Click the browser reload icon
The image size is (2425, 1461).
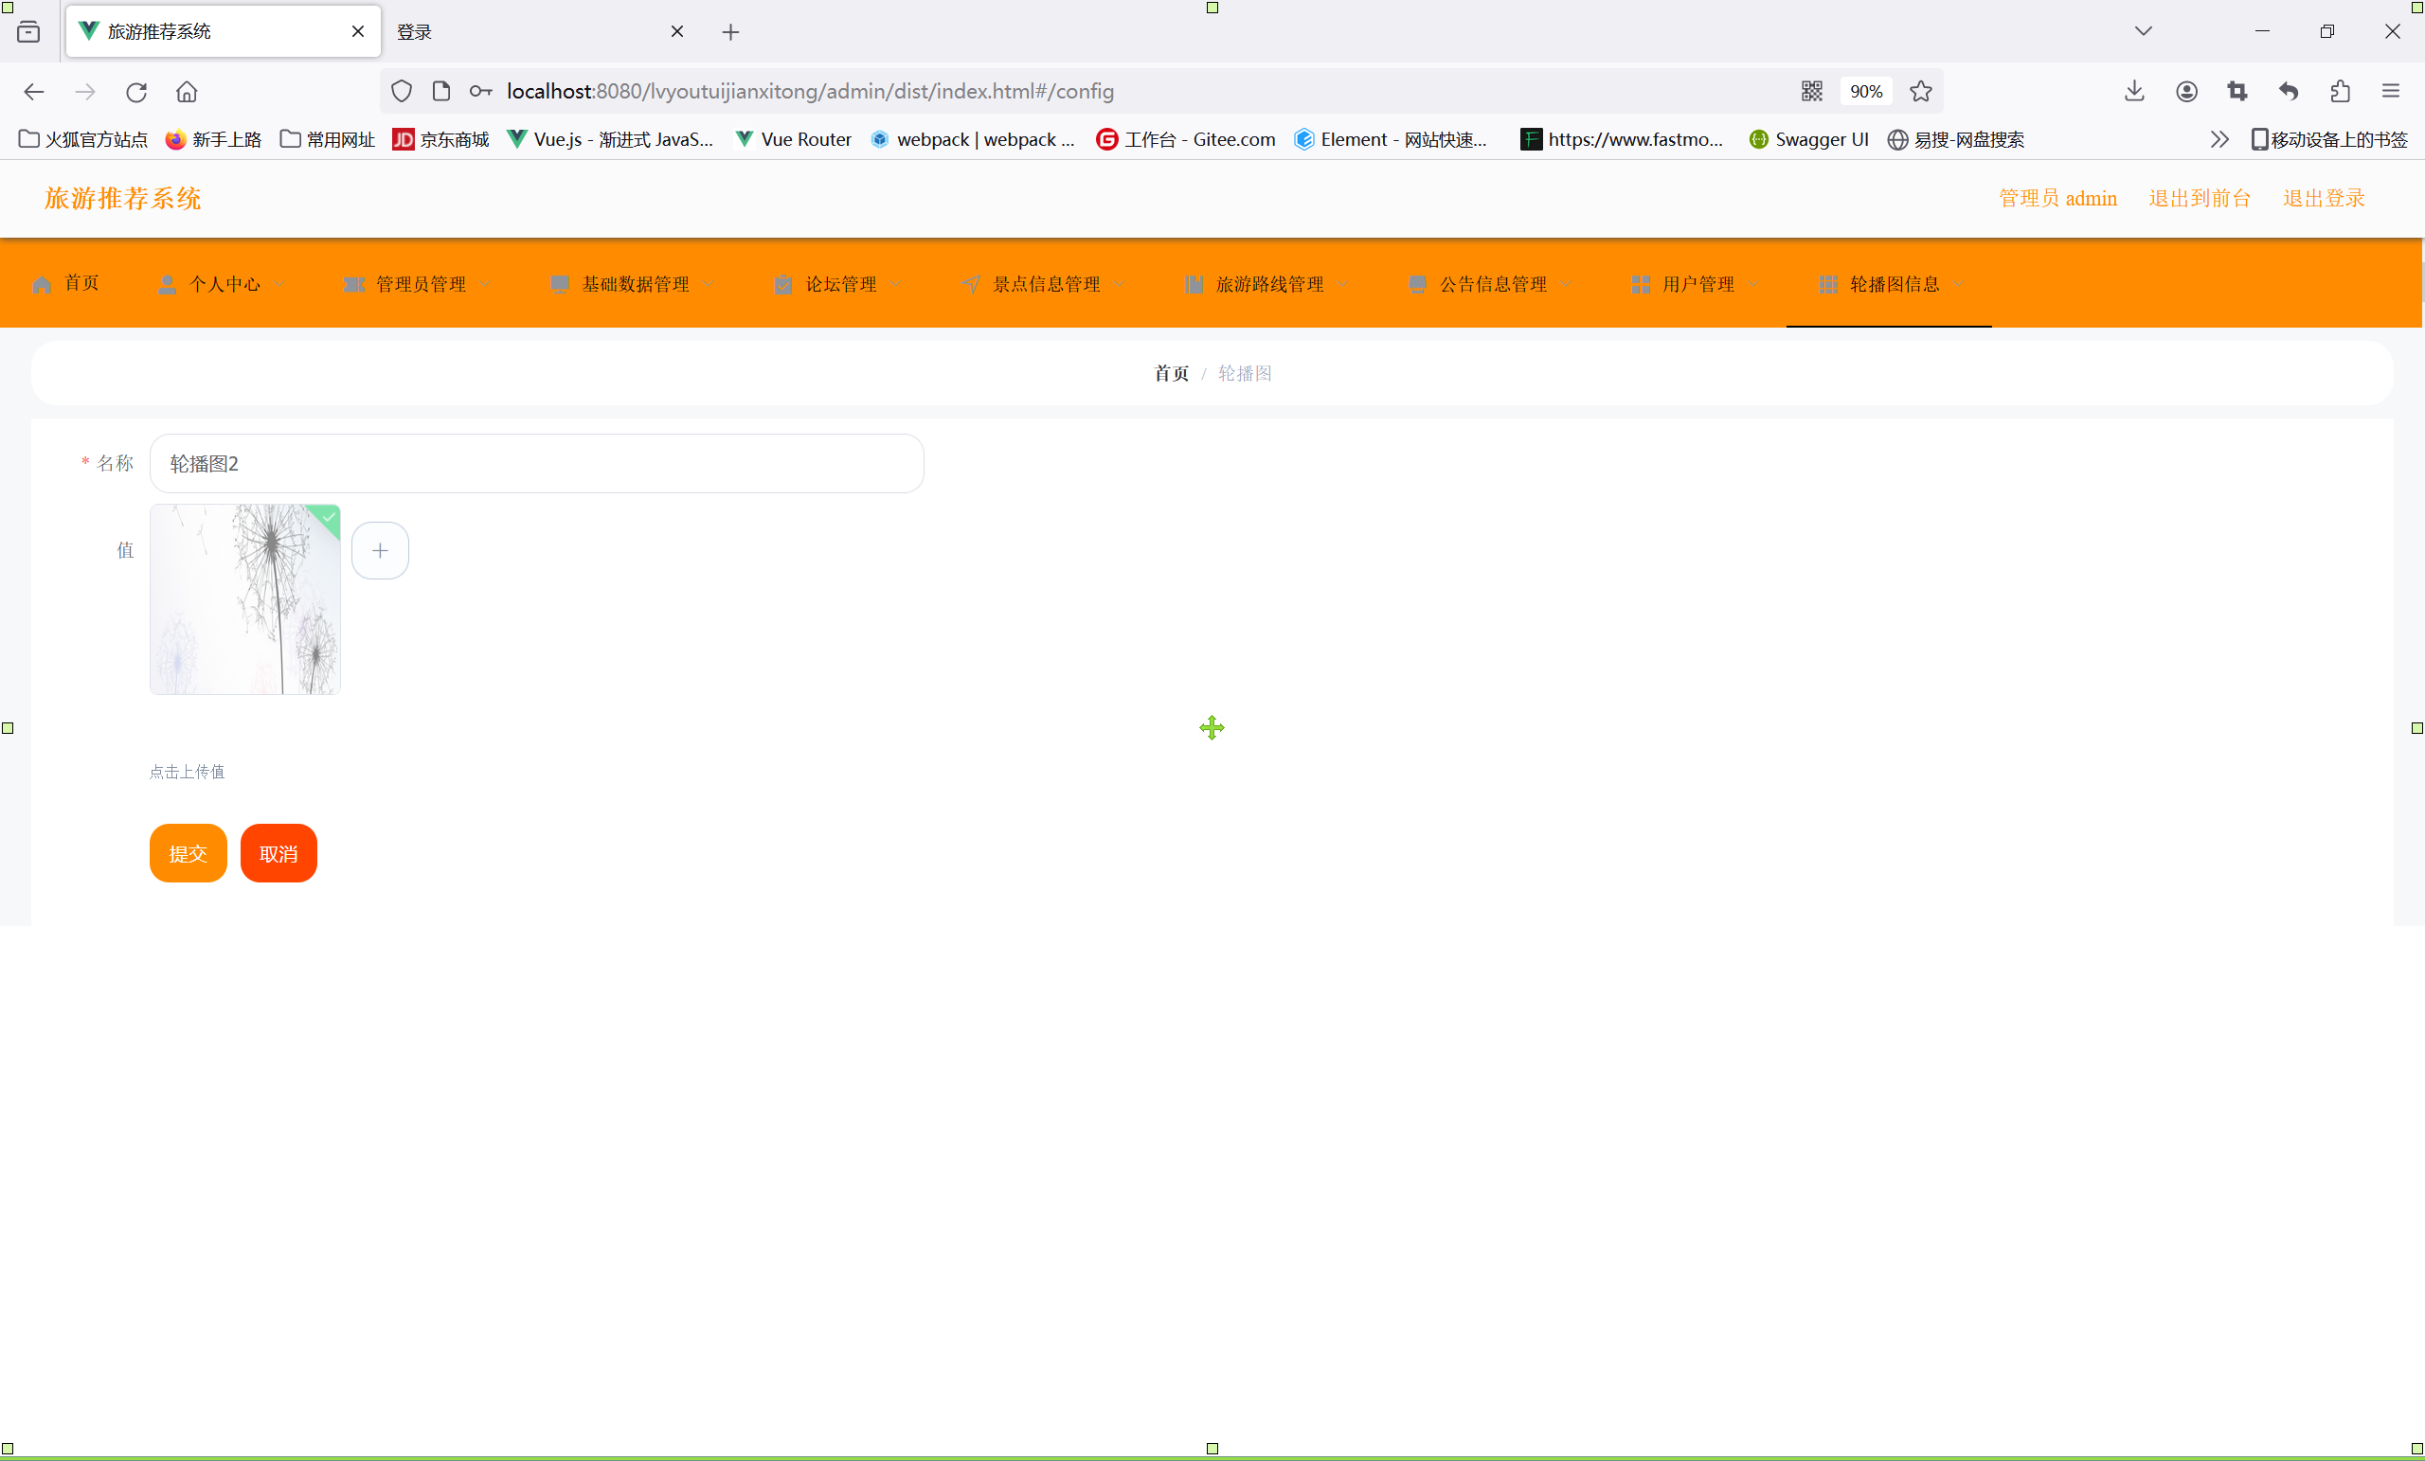[x=135, y=92]
